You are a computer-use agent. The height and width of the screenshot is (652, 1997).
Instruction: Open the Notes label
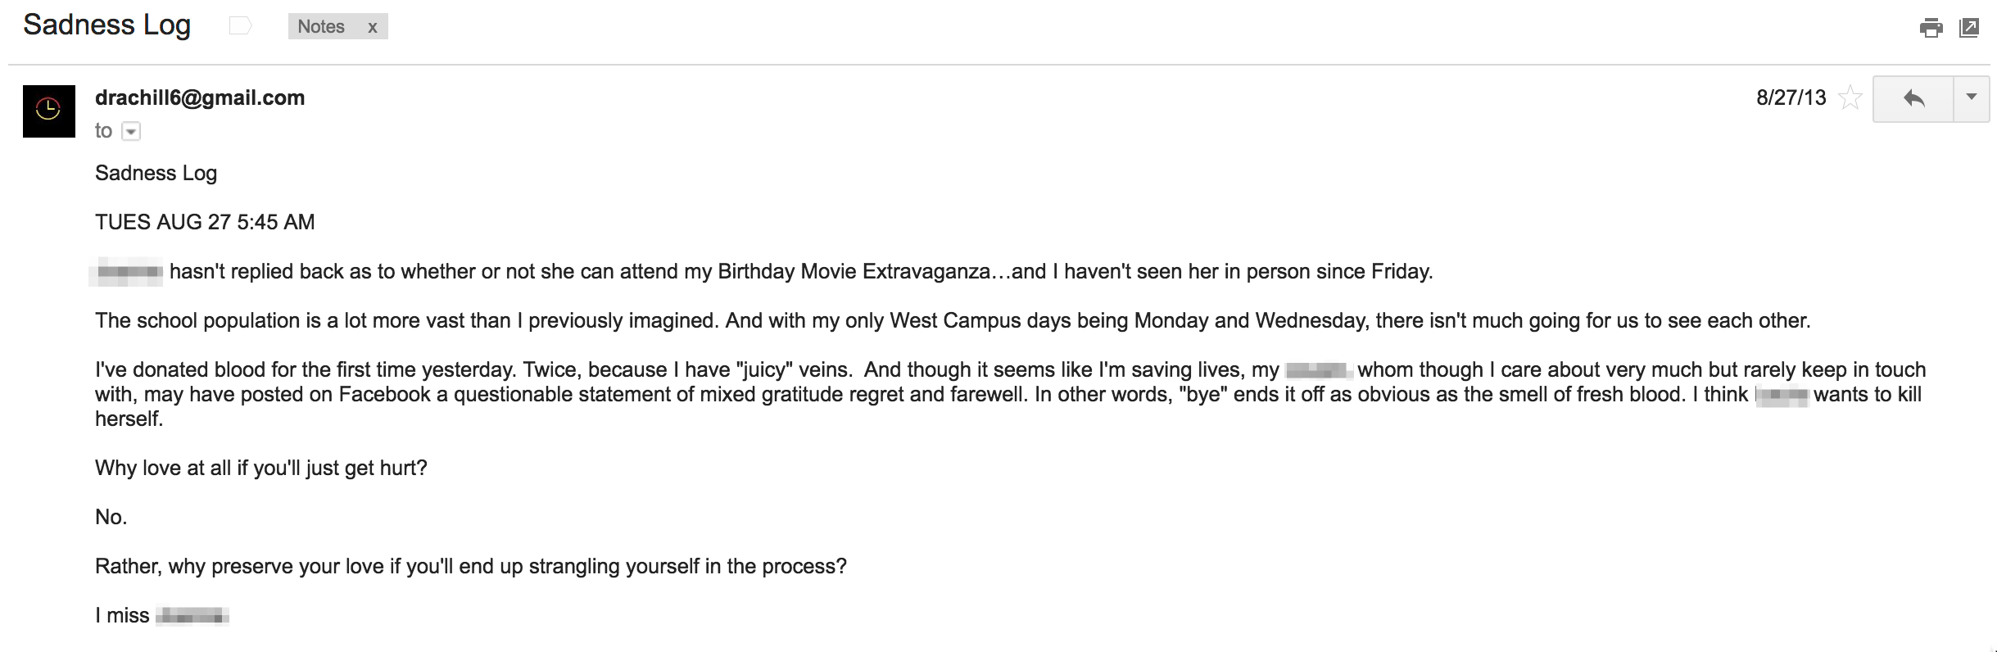click(321, 27)
